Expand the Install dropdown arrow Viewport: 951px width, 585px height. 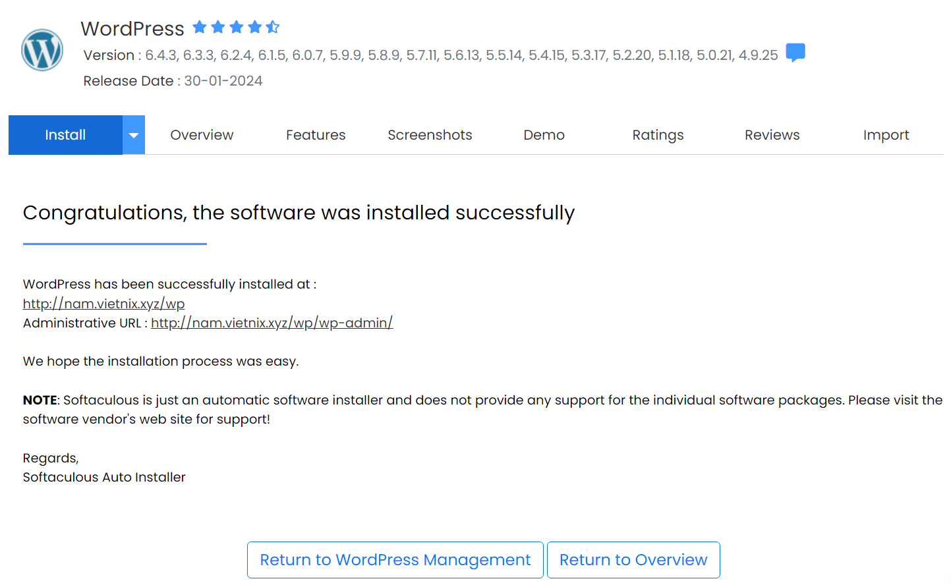(134, 135)
